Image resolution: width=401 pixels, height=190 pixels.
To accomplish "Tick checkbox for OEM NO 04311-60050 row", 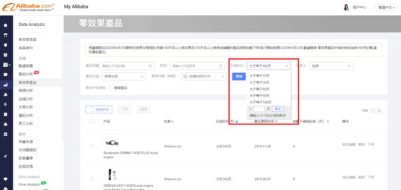I will coord(92,179).
